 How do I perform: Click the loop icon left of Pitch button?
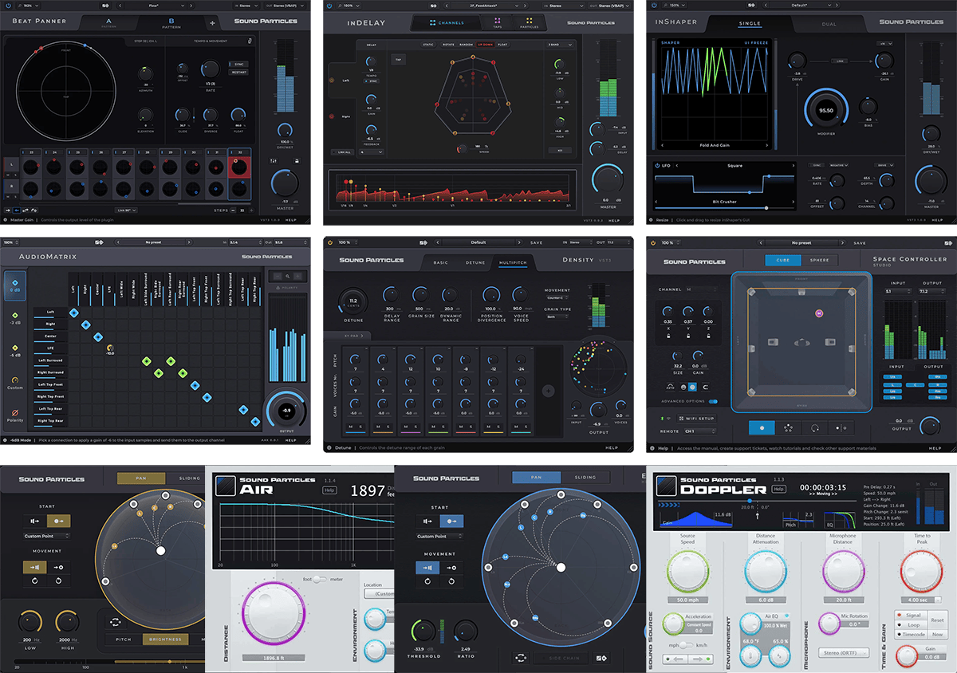point(115,623)
